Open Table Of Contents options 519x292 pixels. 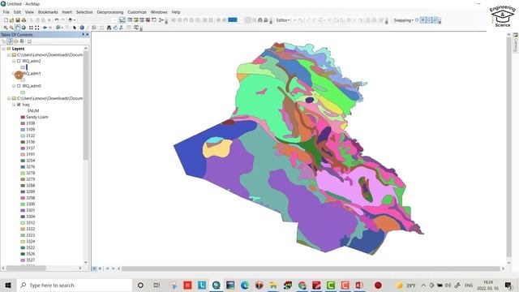coord(29,41)
